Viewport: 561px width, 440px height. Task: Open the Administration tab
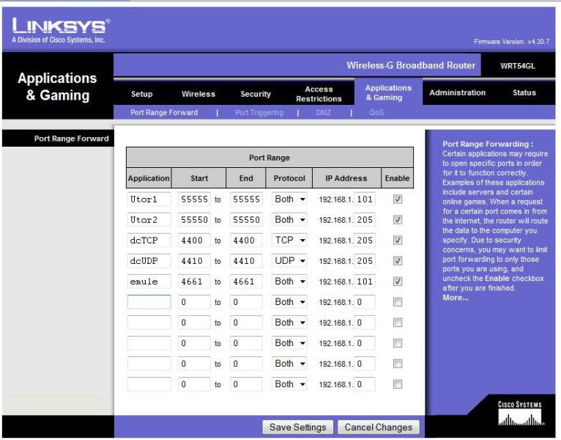point(457,93)
